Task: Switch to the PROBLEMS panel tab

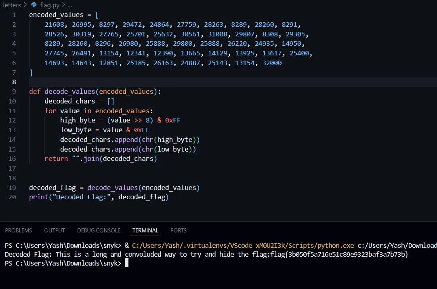Action: click(x=19, y=230)
